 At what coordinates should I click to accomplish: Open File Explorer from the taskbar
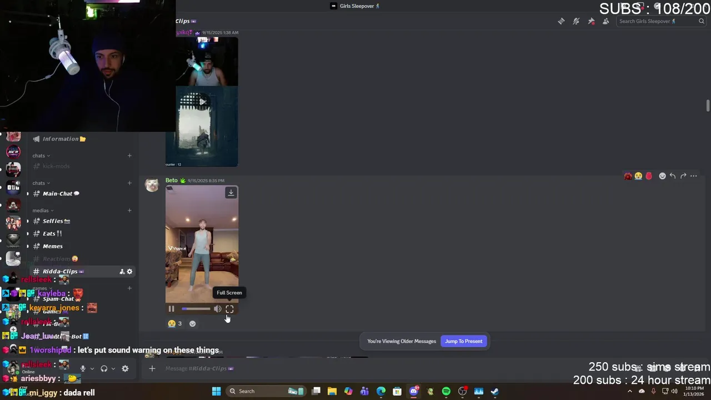(332, 391)
